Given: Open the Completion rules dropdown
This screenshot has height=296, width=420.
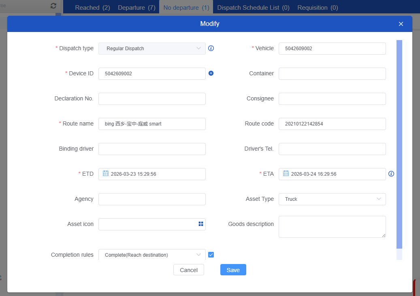Looking at the screenshot, I should [x=152, y=255].
